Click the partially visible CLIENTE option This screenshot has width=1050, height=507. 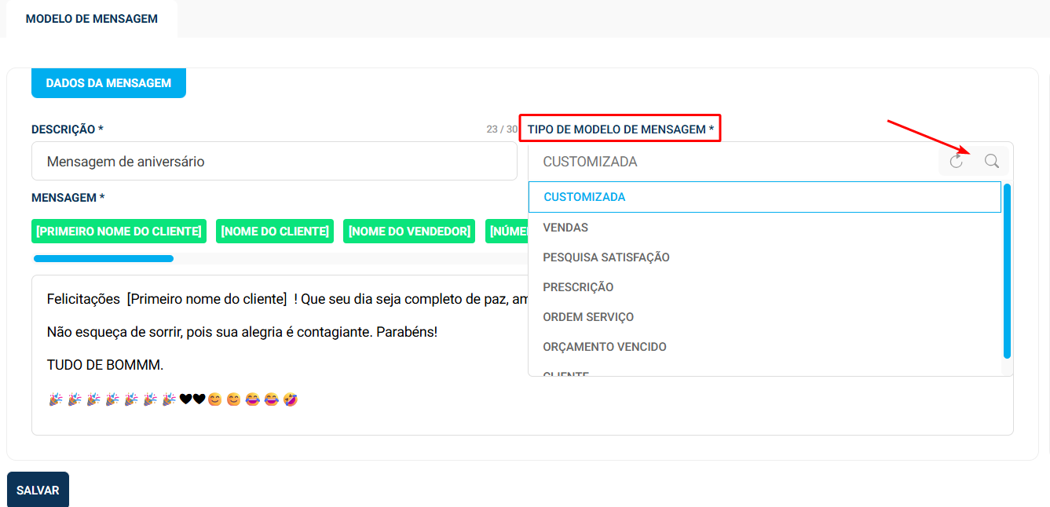(566, 374)
